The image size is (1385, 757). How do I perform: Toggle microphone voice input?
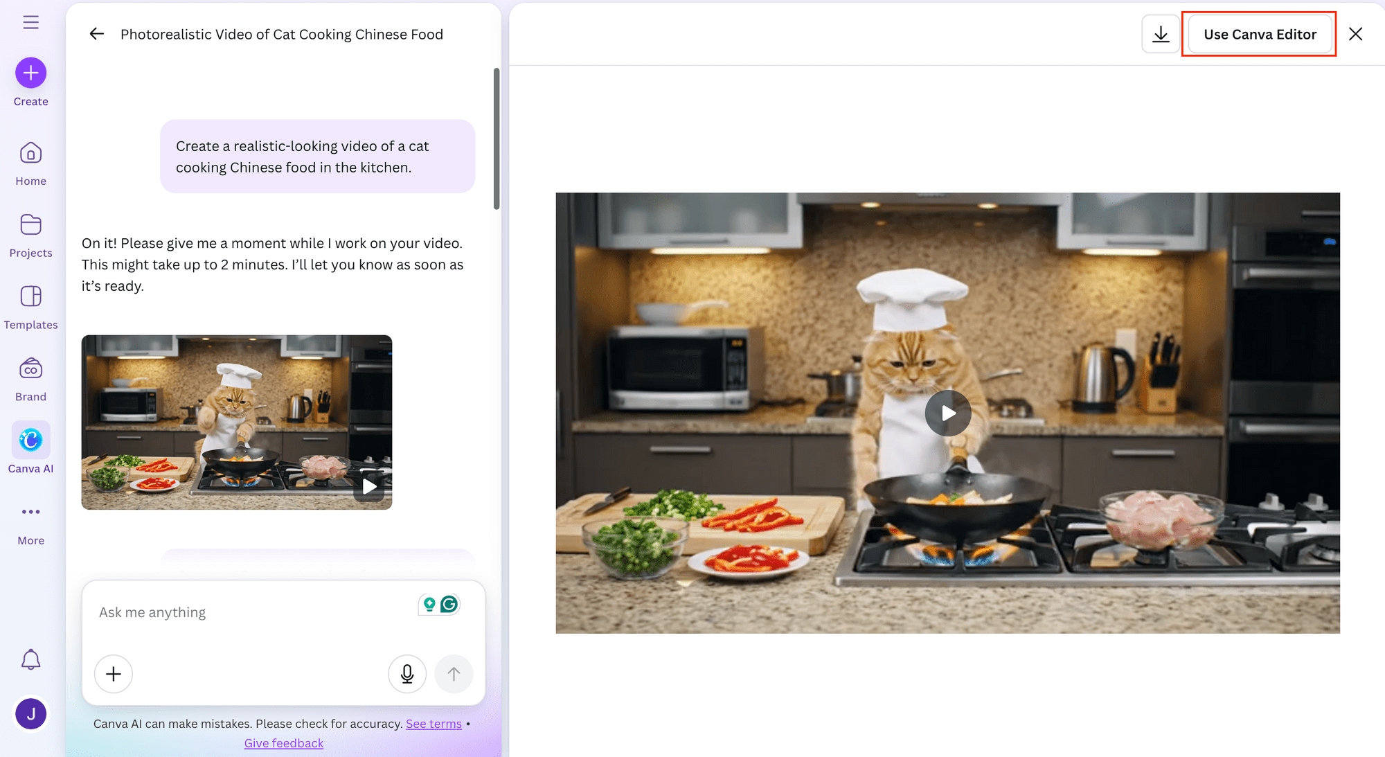(x=407, y=674)
